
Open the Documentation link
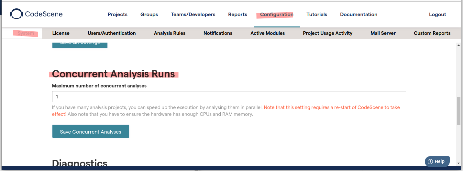pos(358,15)
